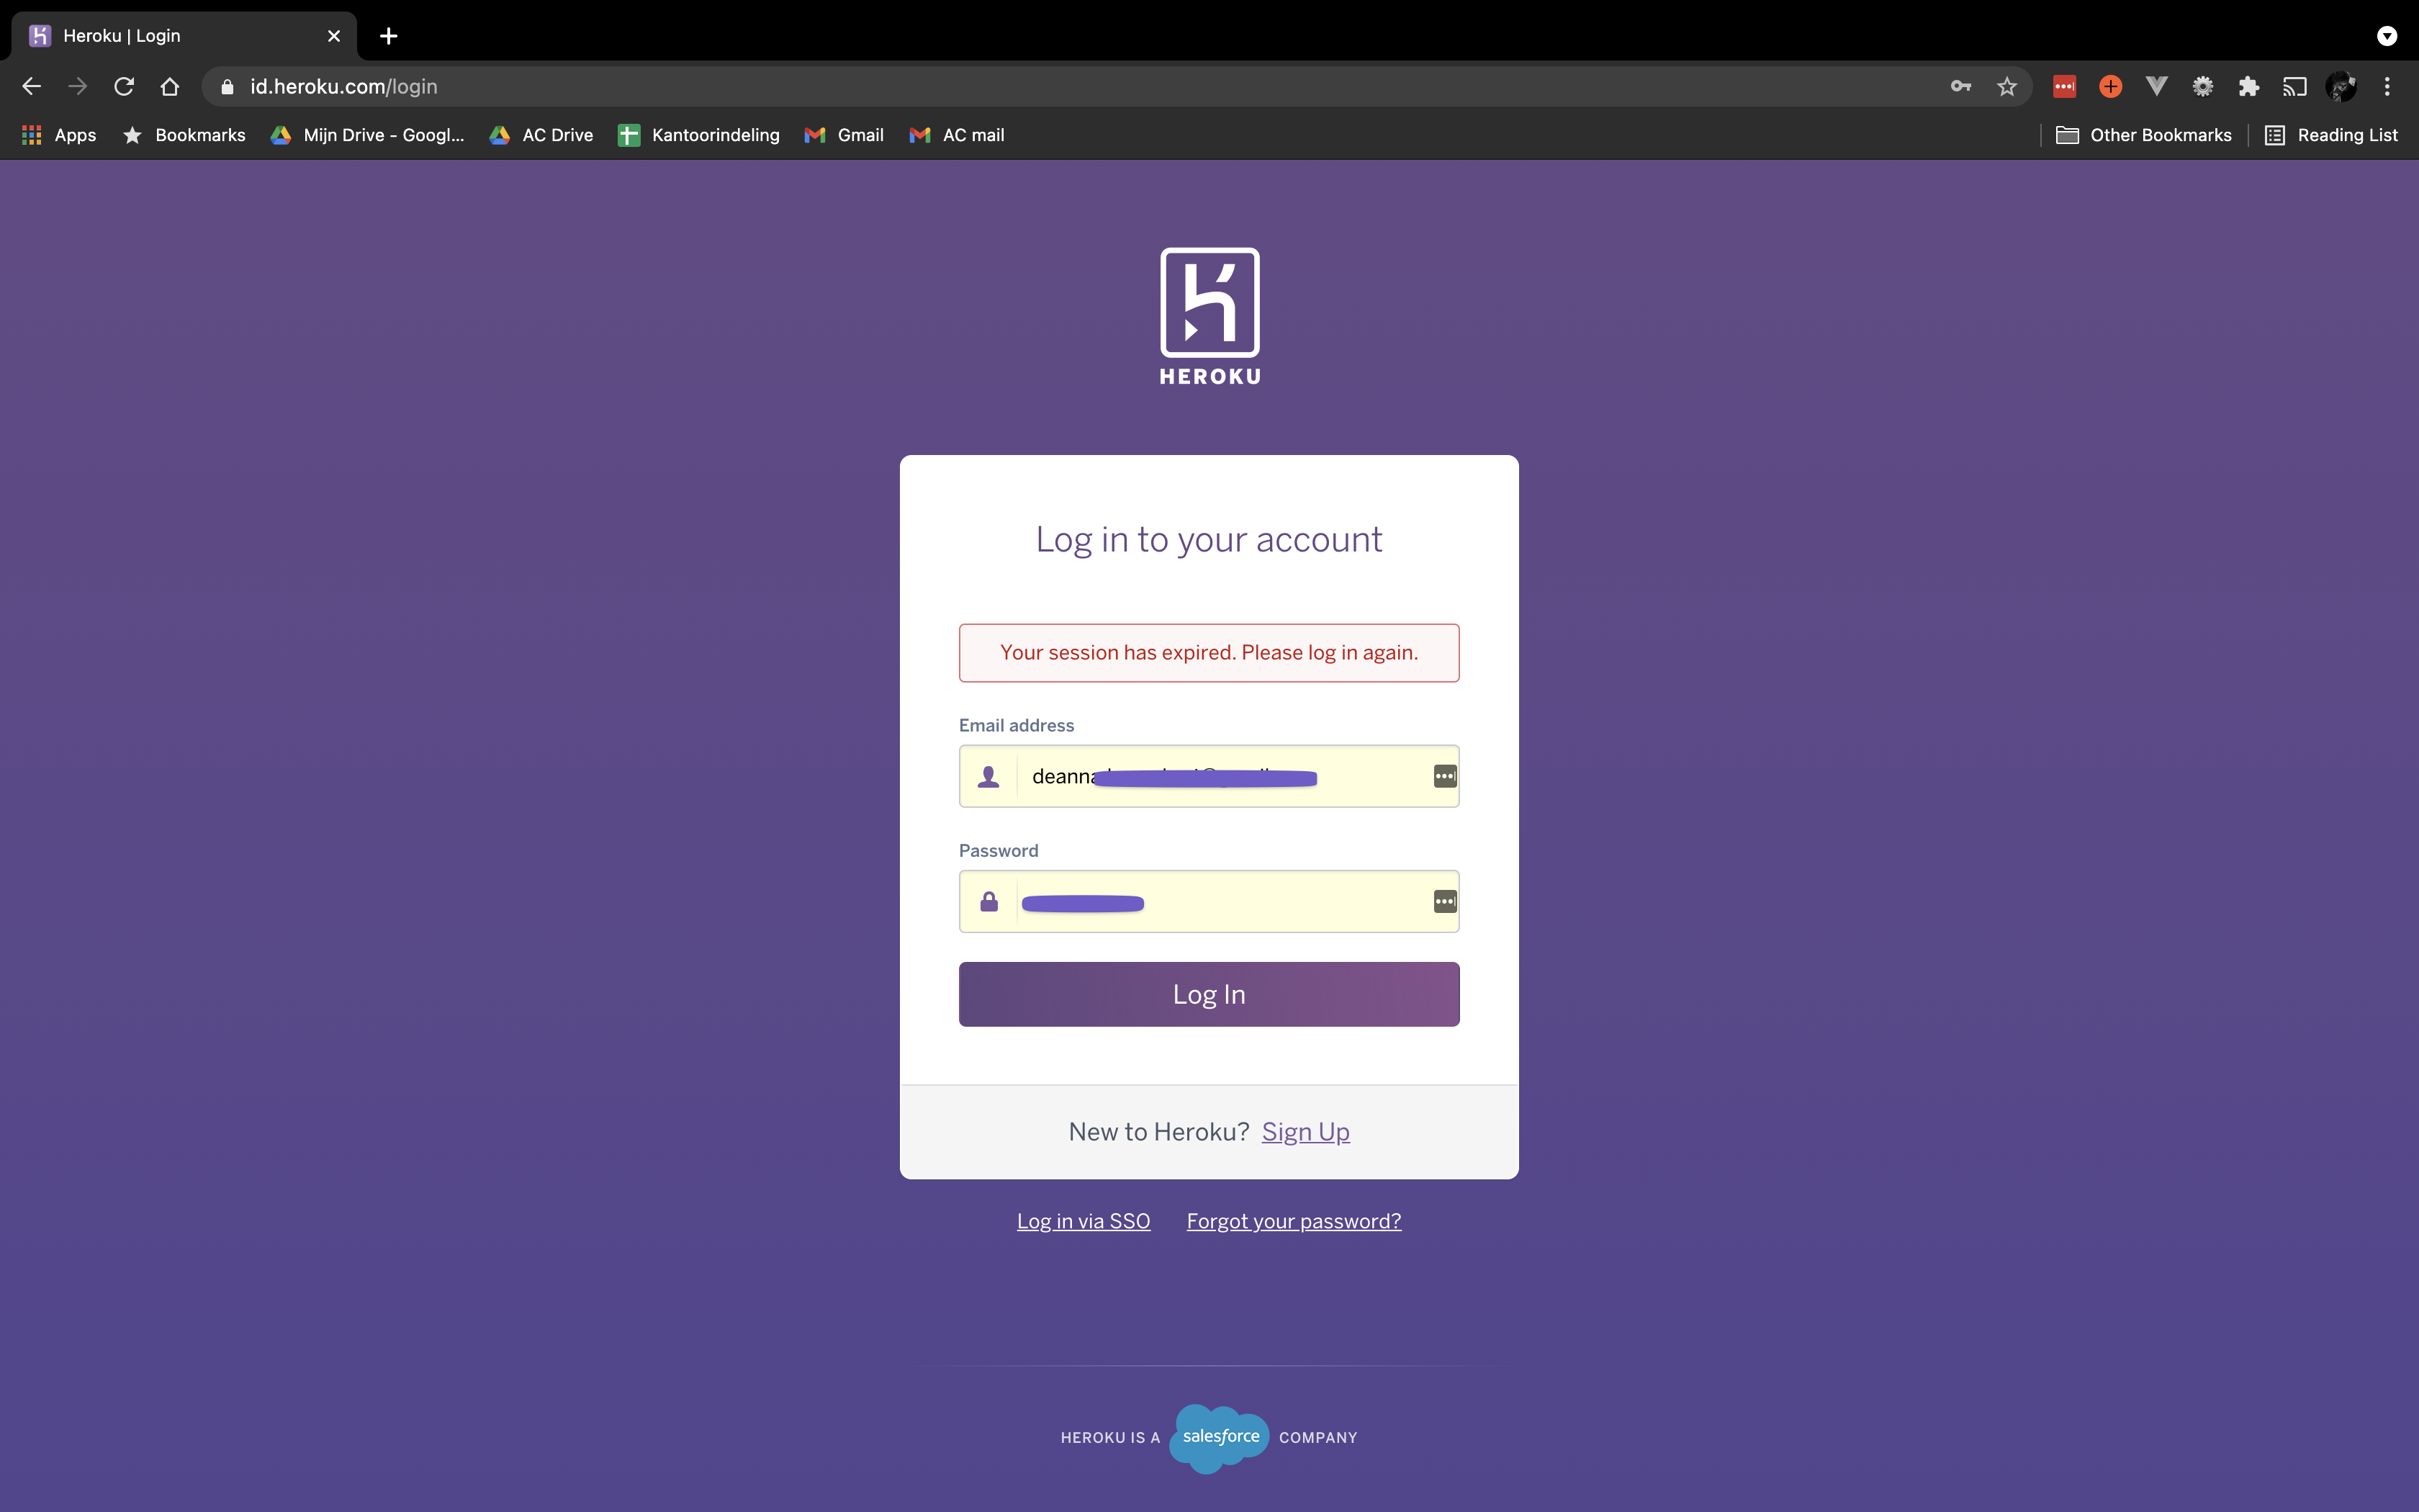Open the Chrome three-dot menu
Image resolution: width=2419 pixels, height=1512 pixels.
(2388, 86)
